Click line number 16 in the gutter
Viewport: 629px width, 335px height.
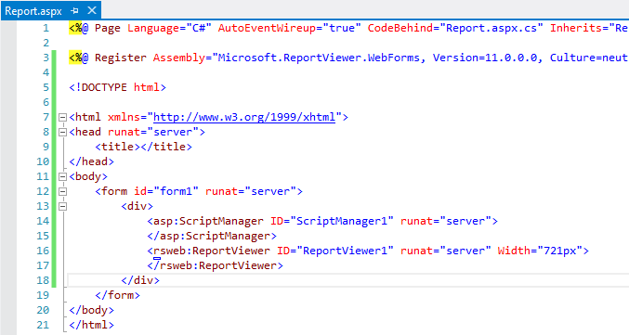coord(43,251)
